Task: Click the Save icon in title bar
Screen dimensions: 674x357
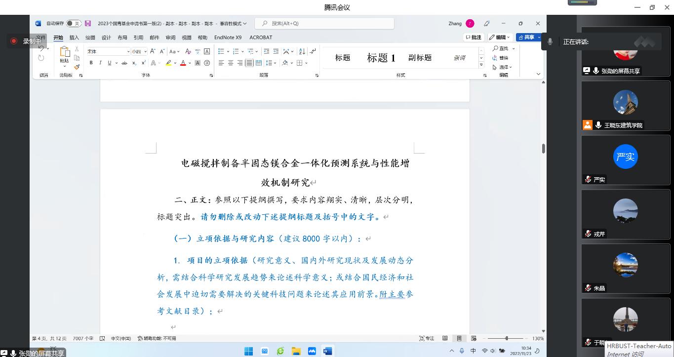Action: click(x=88, y=23)
